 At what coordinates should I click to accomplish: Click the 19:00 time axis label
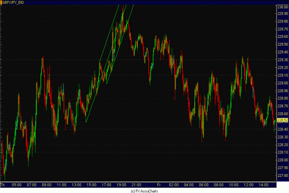(122, 185)
